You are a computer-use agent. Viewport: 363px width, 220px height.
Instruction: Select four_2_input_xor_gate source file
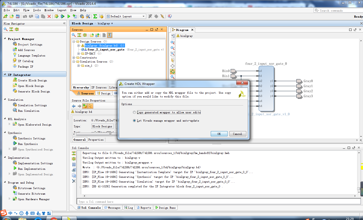click(106, 50)
